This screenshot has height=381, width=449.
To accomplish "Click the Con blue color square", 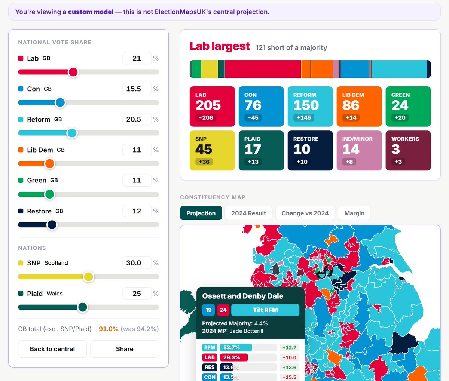I will [x=21, y=89].
